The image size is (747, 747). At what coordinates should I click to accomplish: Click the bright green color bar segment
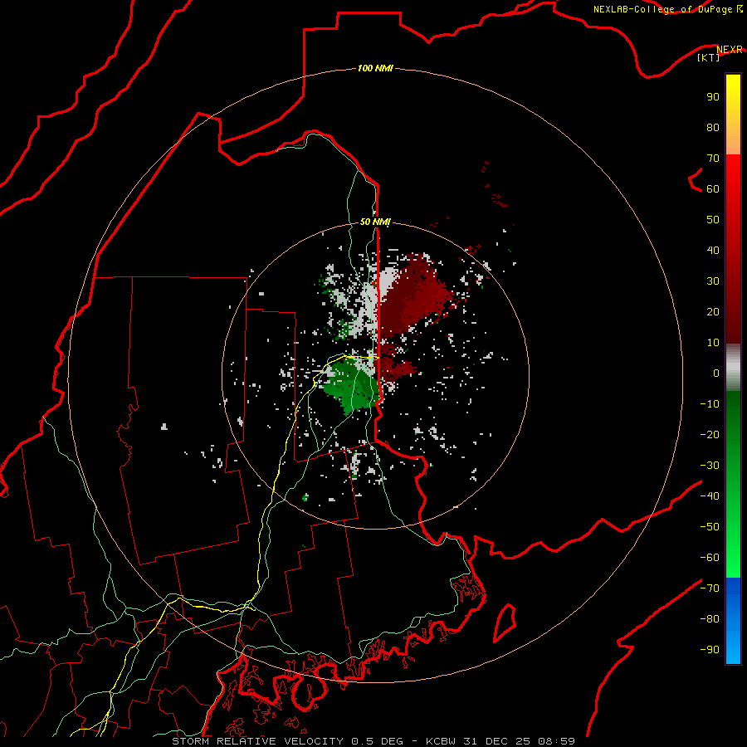pyautogui.click(x=733, y=484)
